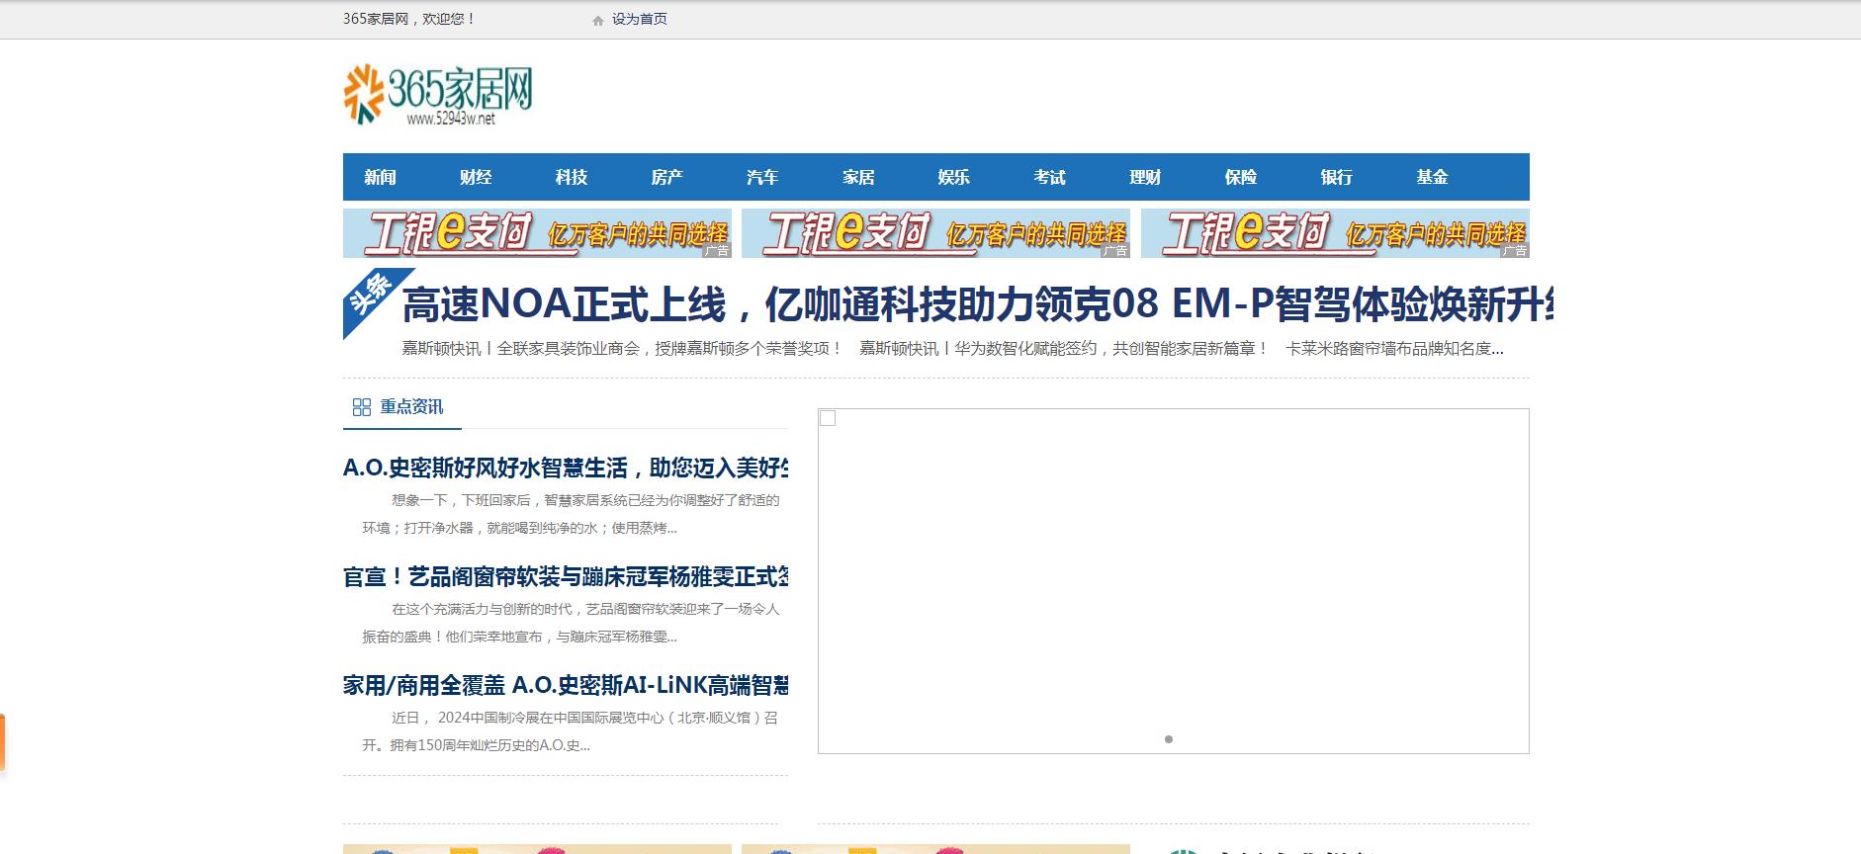The width and height of the screenshot is (1861, 854).
Task: Click the slideshow pagination dot
Action: click(1169, 739)
